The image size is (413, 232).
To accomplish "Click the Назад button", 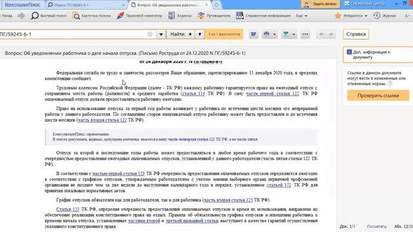I will pyautogui.click(x=6, y=15).
